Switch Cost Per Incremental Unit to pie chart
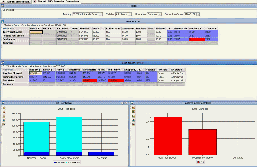 [134, 120]
